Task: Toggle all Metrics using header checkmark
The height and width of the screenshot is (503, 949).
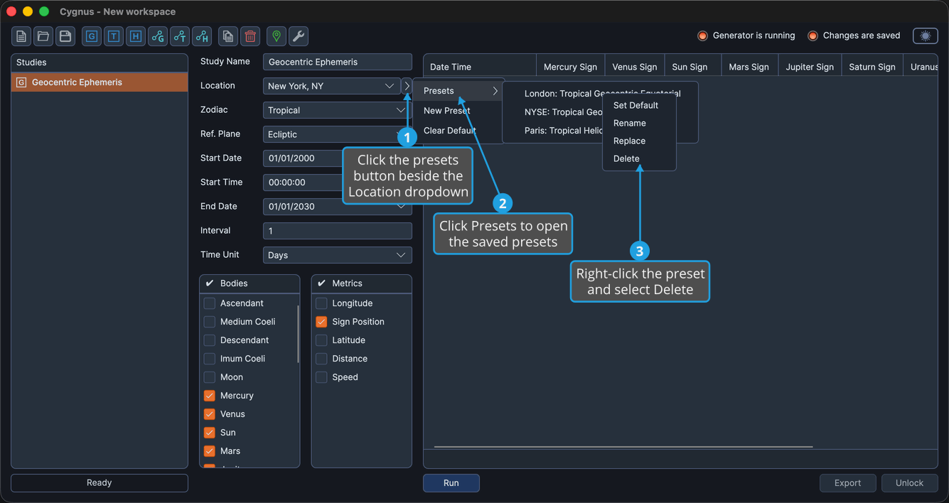Action: 321,283
